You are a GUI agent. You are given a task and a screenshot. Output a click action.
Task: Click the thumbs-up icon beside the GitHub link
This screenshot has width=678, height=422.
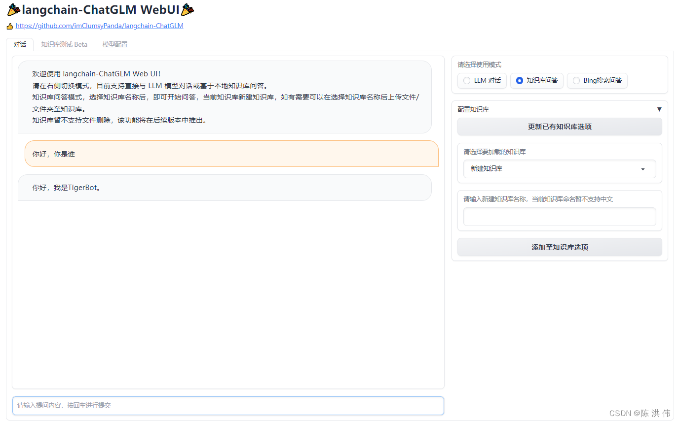(x=10, y=26)
